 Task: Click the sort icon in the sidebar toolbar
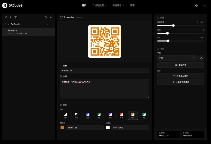coord(11,17)
